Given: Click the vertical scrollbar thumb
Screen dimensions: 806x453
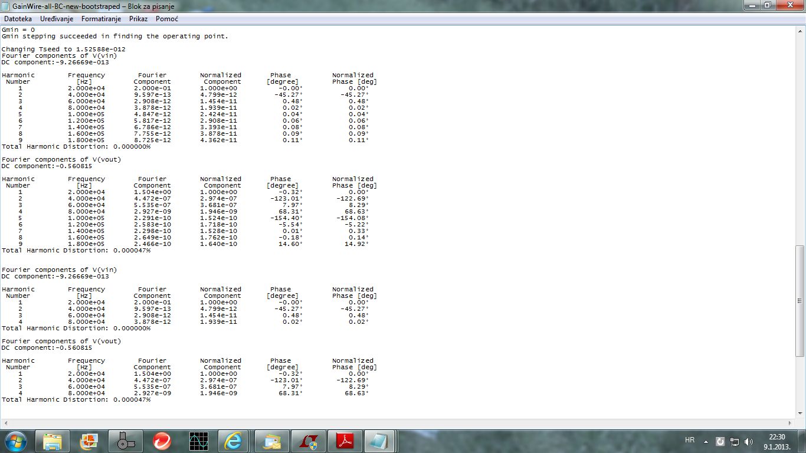Looking at the screenshot, I should [x=801, y=301].
